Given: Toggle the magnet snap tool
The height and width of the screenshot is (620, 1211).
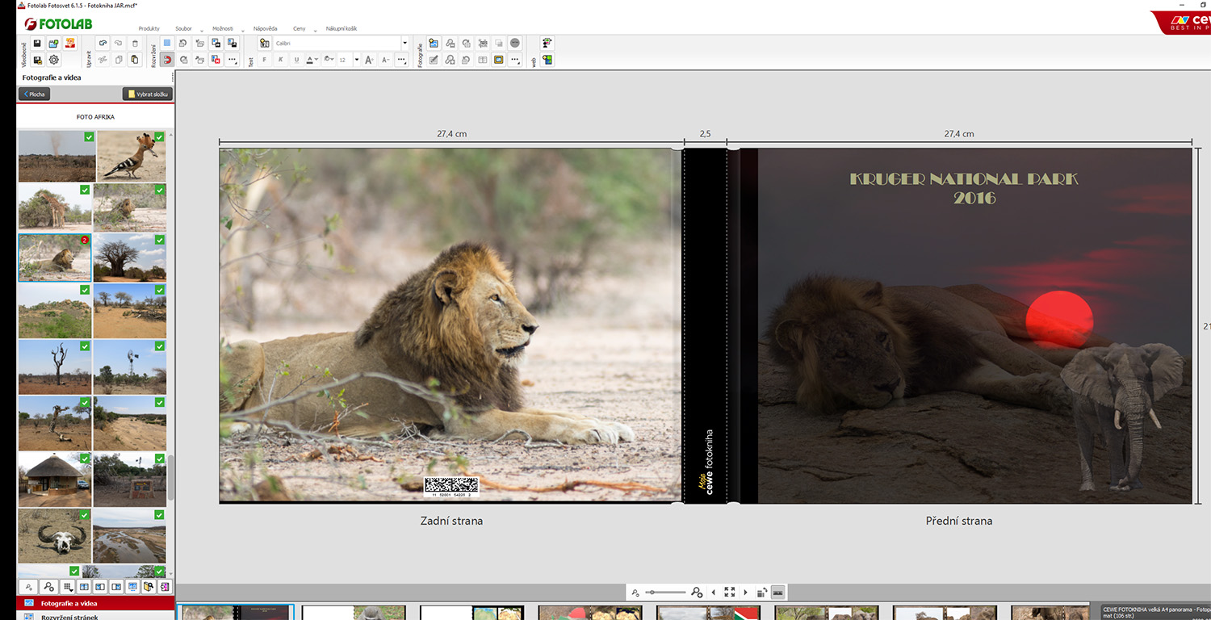Looking at the screenshot, I should coord(167,60).
